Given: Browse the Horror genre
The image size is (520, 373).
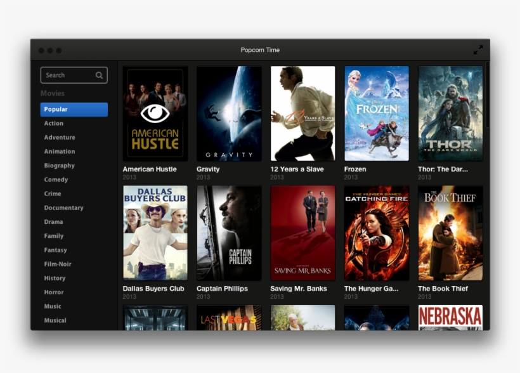Looking at the screenshot, I should coord(54,292).
